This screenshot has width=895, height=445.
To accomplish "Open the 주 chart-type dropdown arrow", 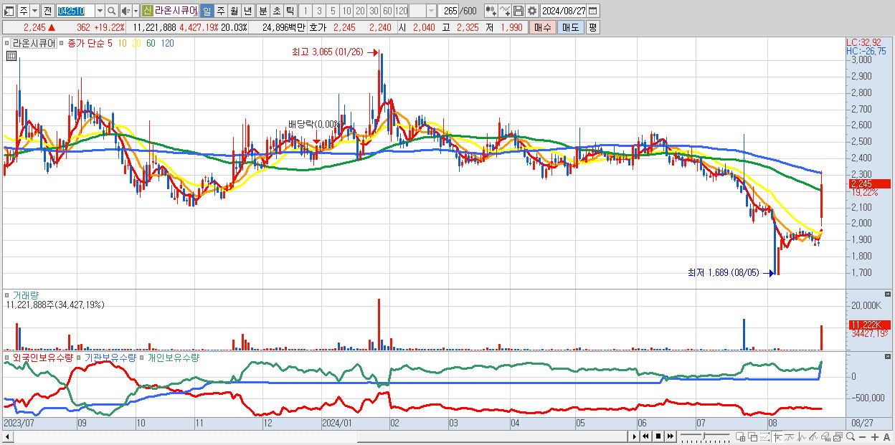I will point(34,11).
